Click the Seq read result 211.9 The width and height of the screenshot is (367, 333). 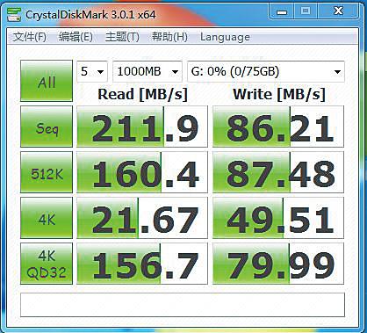(x=142, y=127)
